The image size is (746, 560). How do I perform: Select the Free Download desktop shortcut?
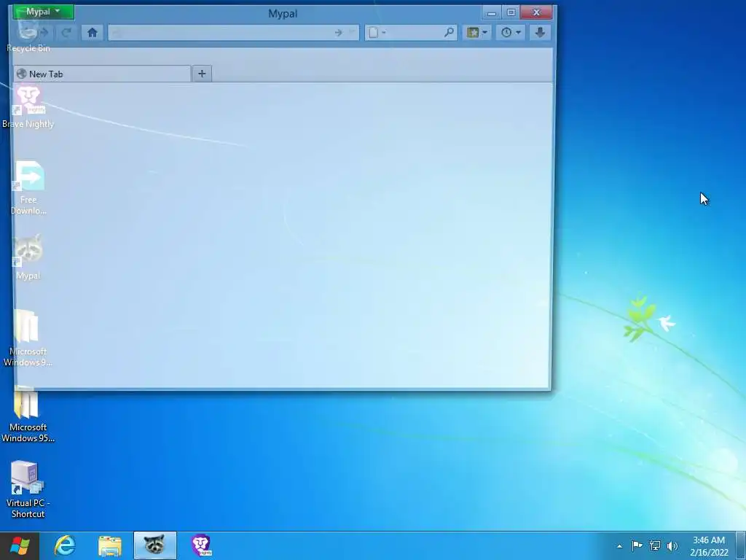(x=28, y=188)
